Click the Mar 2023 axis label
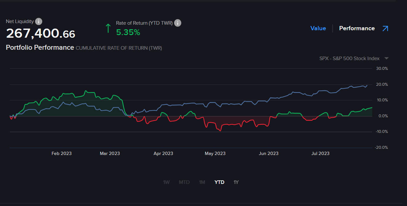Image resolution: width=407 pixels, height=206 pixels. 110,153
